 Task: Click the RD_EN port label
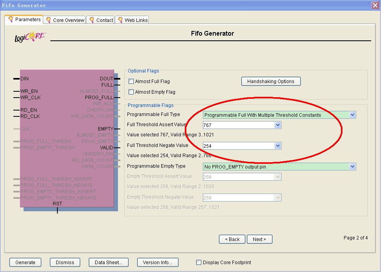pos(29,110)
